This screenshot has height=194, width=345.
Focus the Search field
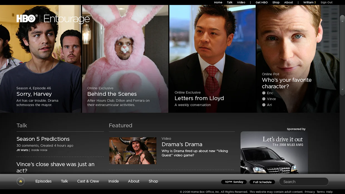point(304,182)
